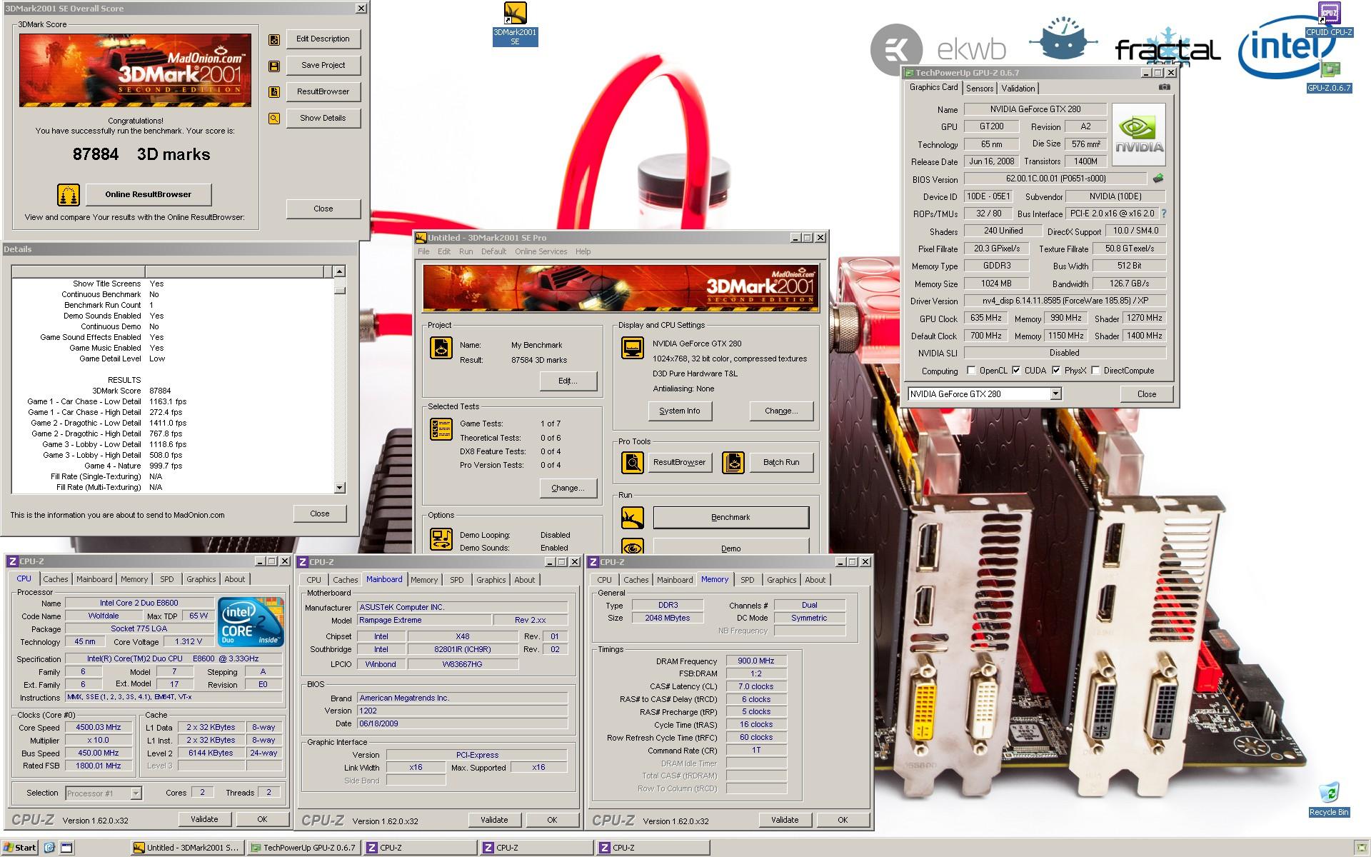This screenshot has height=857, width=1371.
Task: Open the File menu in 3DMark2001
Action: (423, 251)
